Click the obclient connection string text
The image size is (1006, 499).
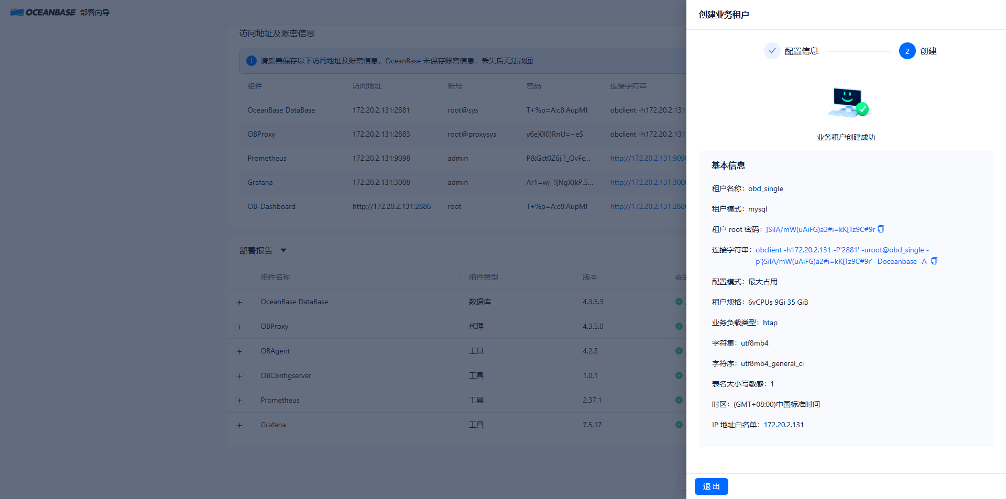[841, 256]
